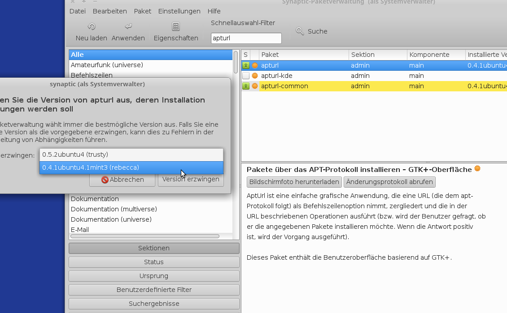Click the section list vertical scrollbar

click(x=236, y=61)
